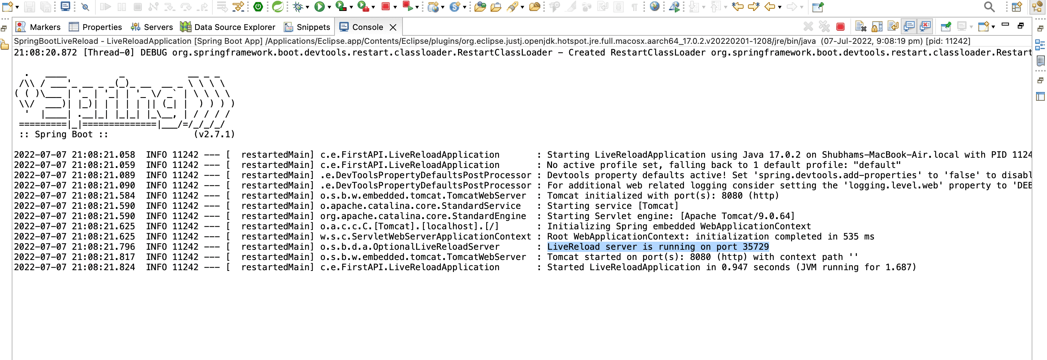
Task: Click the highlighted LiveReload log message
Action: [657, 246]
